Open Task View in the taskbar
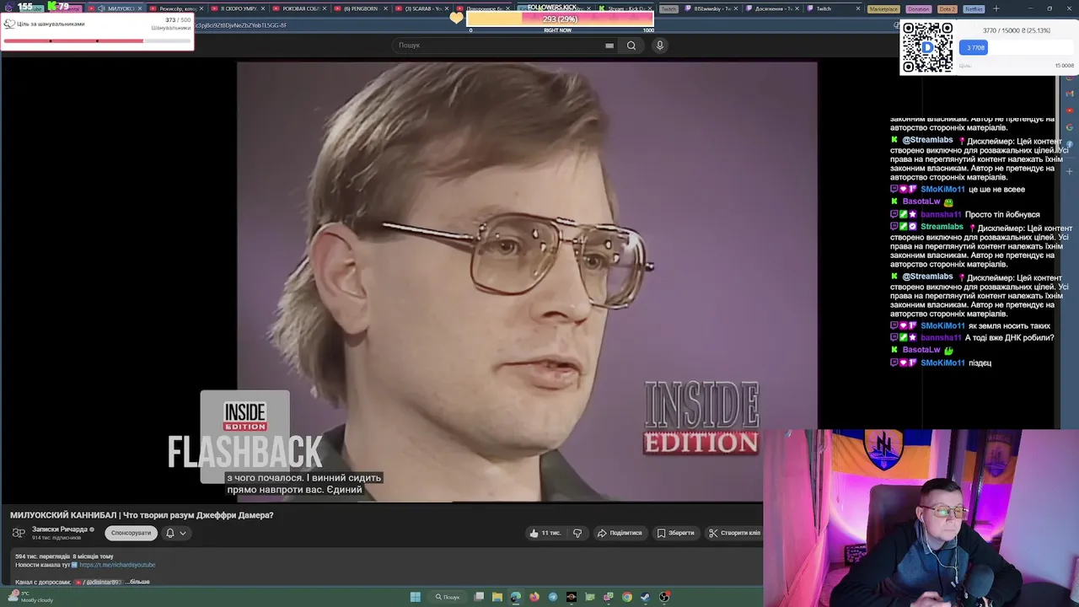 coord(479,597)
